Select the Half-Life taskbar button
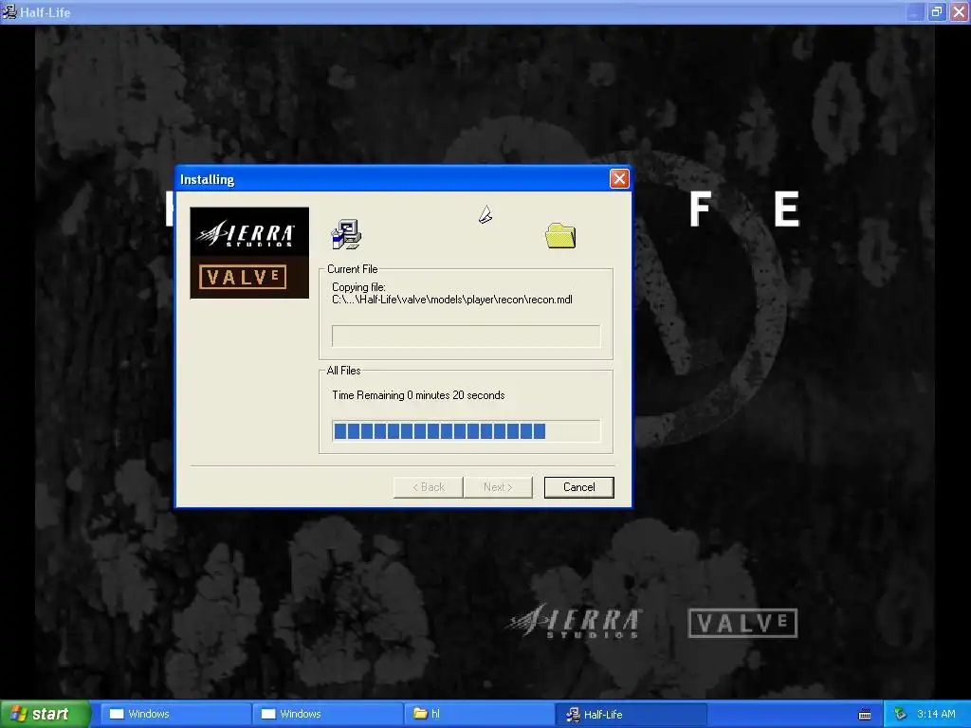 (631, 714)
